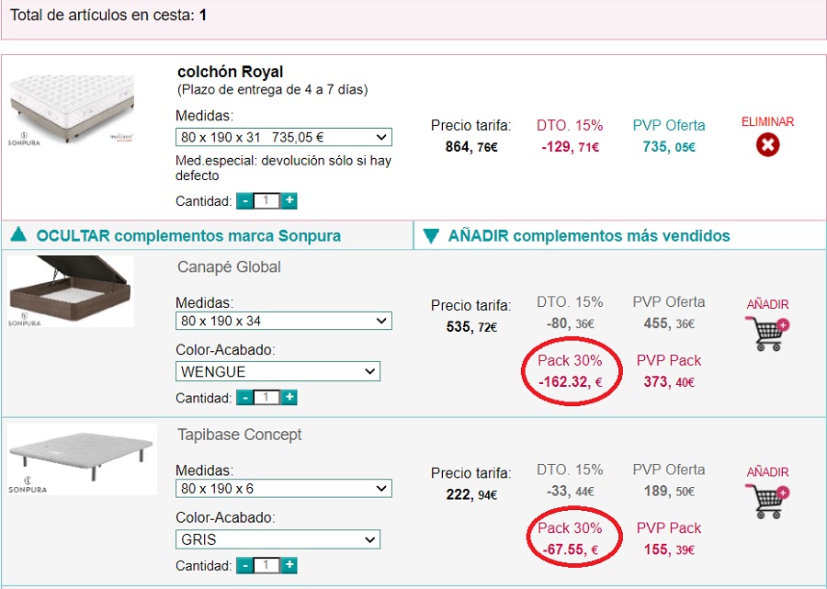Change Tapibase color from GRIS dropdown
The width and height of the screenshot is (827, 589).
[278, 538]
